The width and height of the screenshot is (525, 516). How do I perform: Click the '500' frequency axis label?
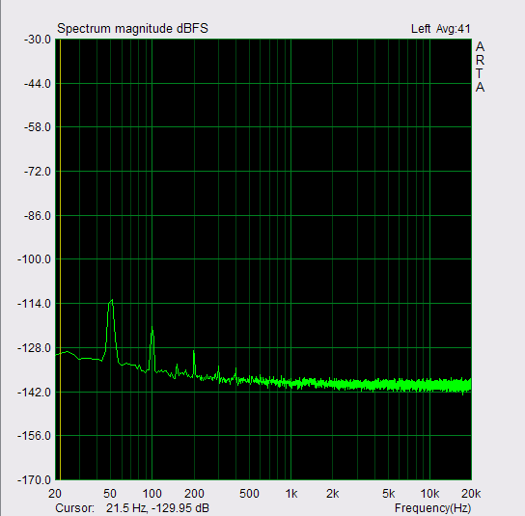point(249,494)
